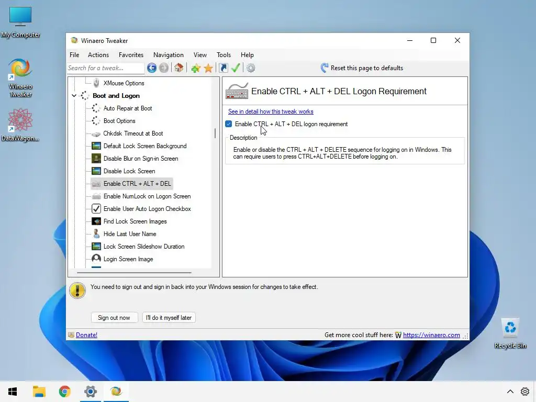Screen dimensions: 536x402
Task: Click the Hide Last User Name person icon
Action: [x=96, y=234]
